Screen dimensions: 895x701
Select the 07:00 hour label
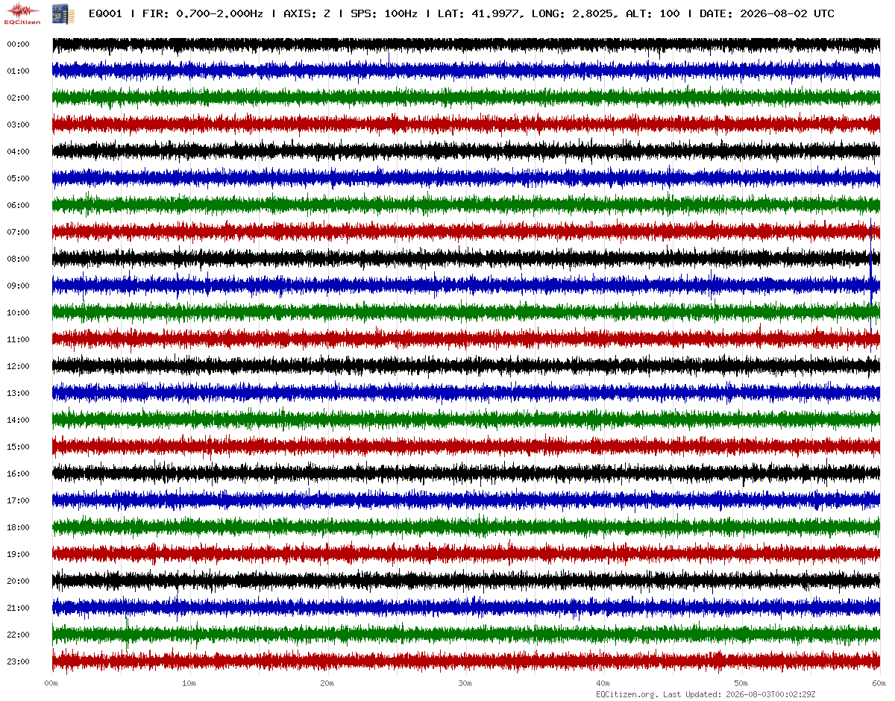tap(18, 232)
